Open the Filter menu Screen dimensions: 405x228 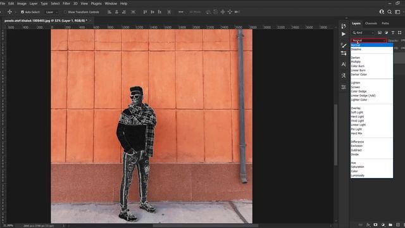coord(66,3)
